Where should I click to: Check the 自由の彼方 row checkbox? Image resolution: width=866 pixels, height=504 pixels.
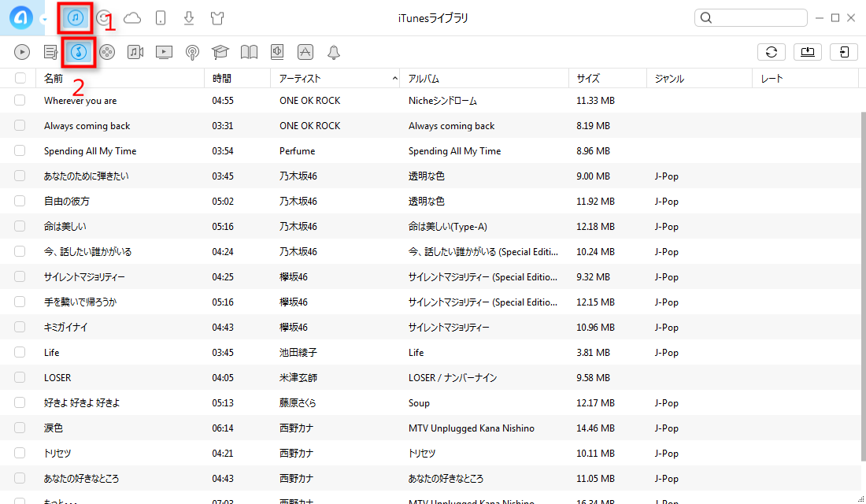20,201
